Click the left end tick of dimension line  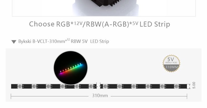(11, 96)
